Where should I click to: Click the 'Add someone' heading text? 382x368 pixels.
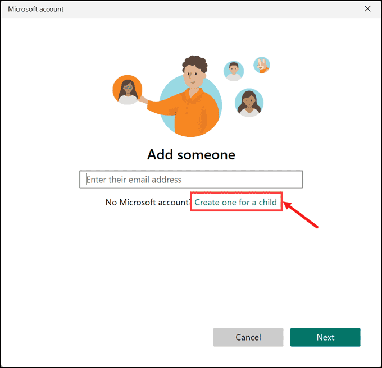point(191,154)
